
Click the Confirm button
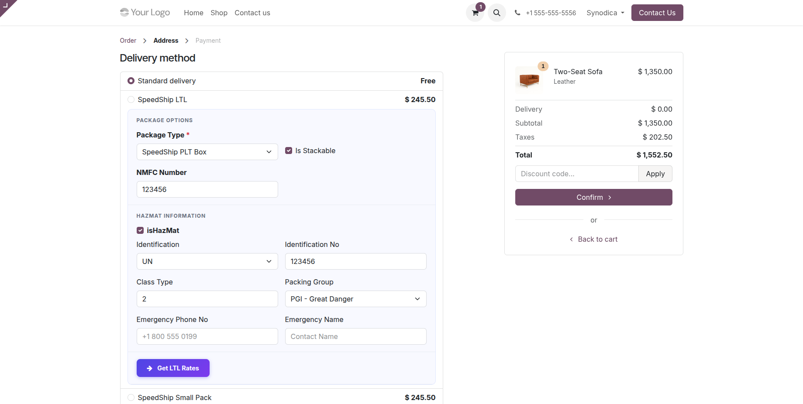(x=594, y=197)
